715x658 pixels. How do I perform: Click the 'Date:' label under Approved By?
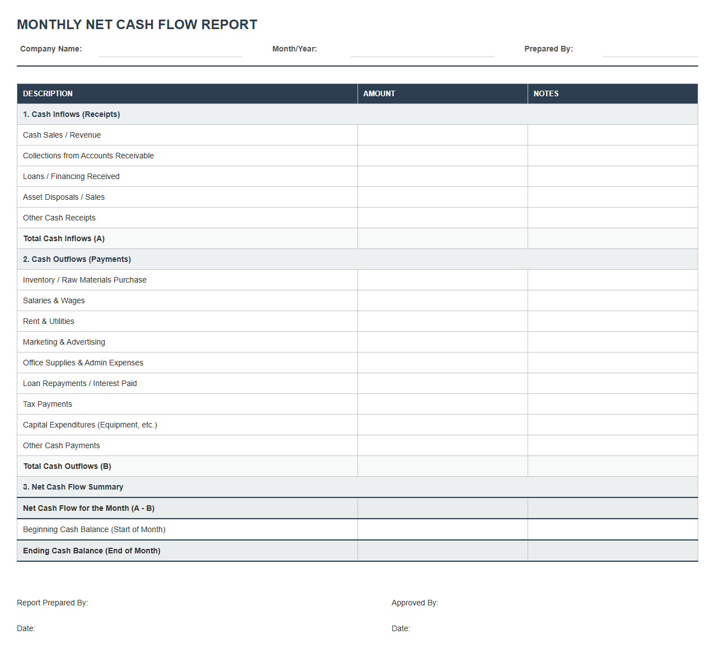point(401,628)
